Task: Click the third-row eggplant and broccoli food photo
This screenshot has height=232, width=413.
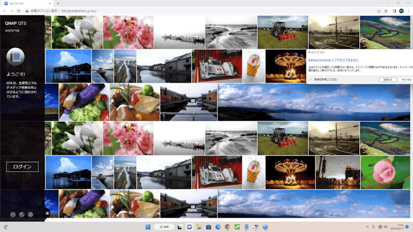Action: tap(84, 102)
